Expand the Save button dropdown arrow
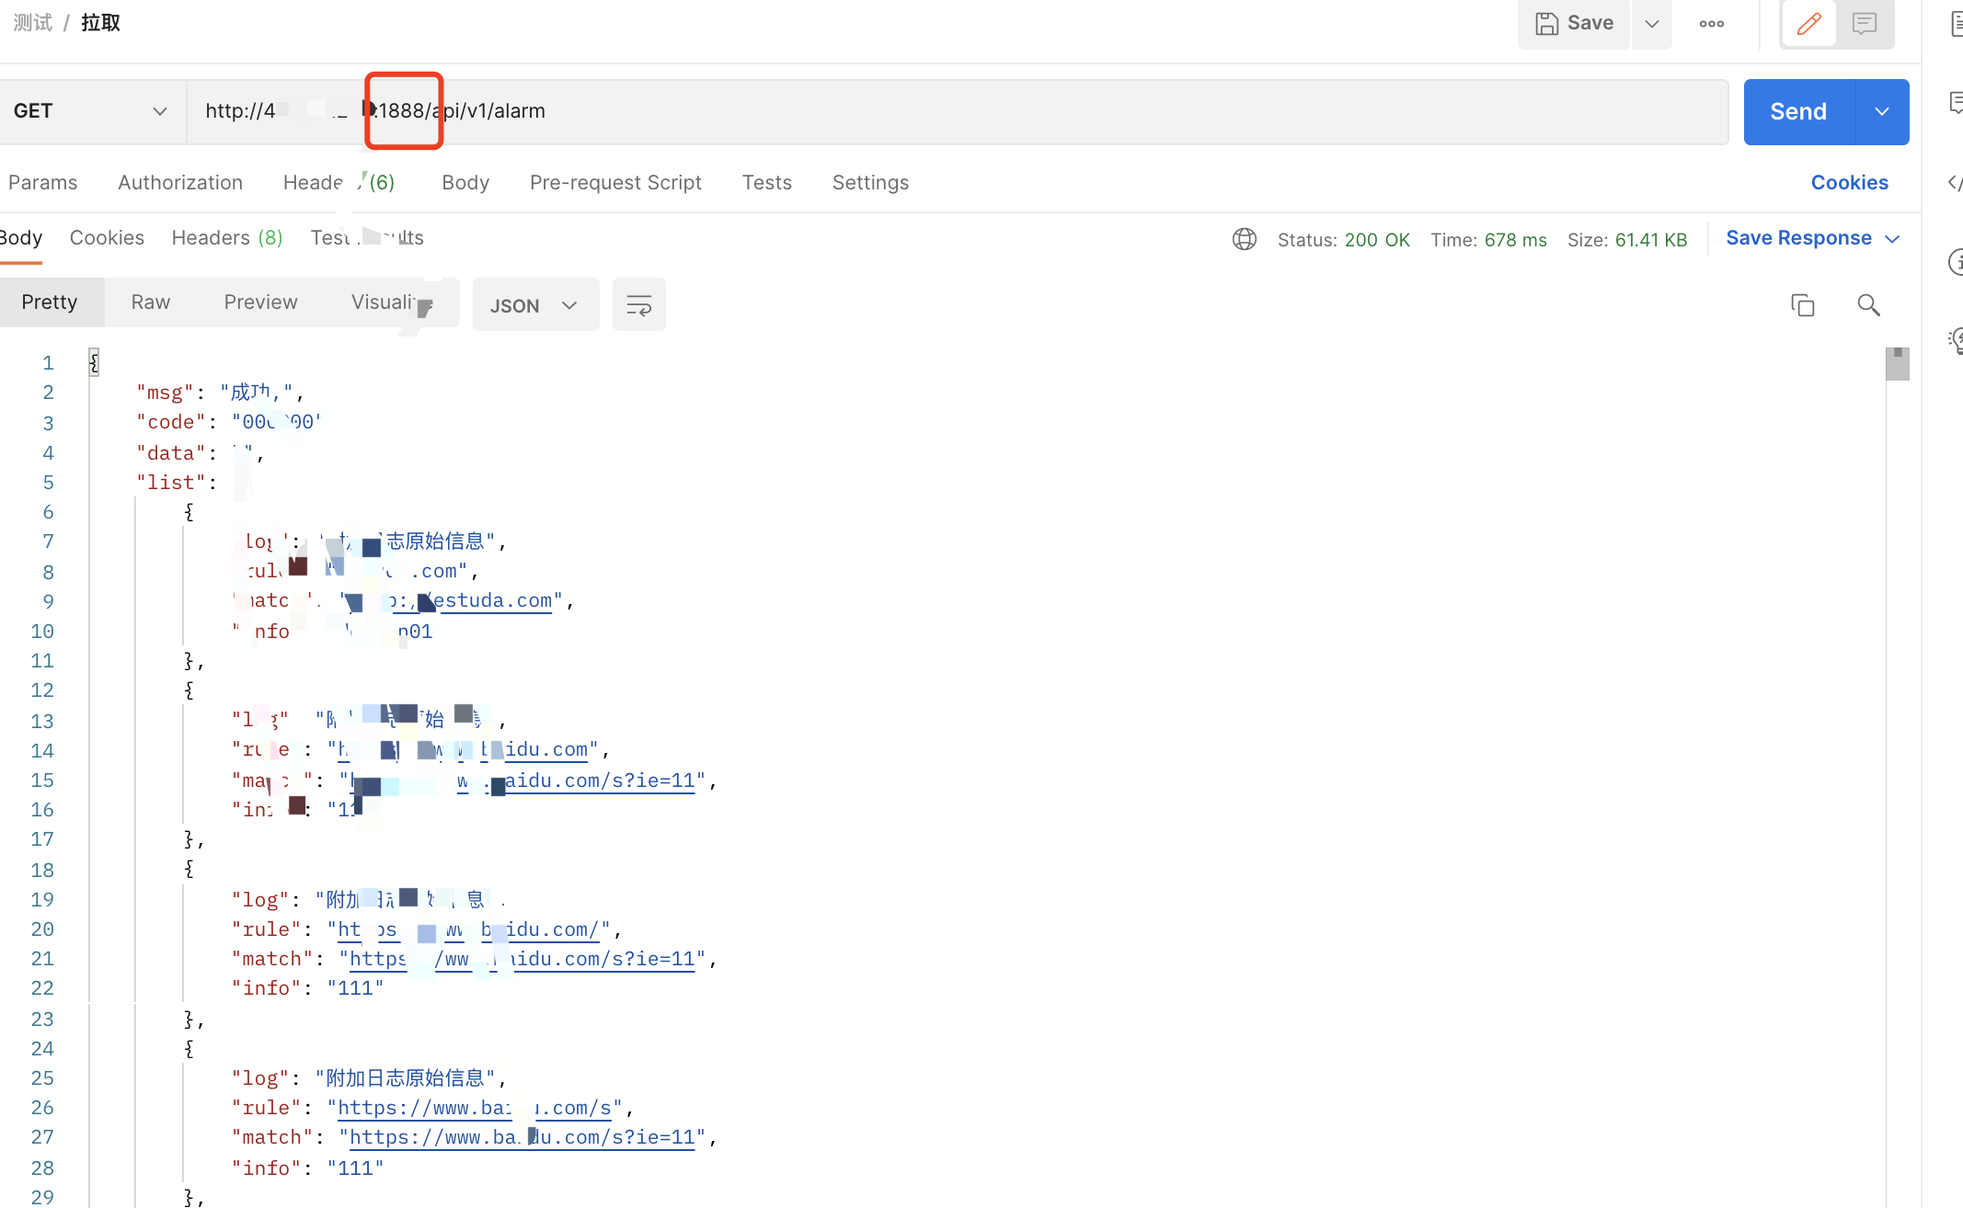Viewport: 1963px width, 1208px height. (1651, 23)
